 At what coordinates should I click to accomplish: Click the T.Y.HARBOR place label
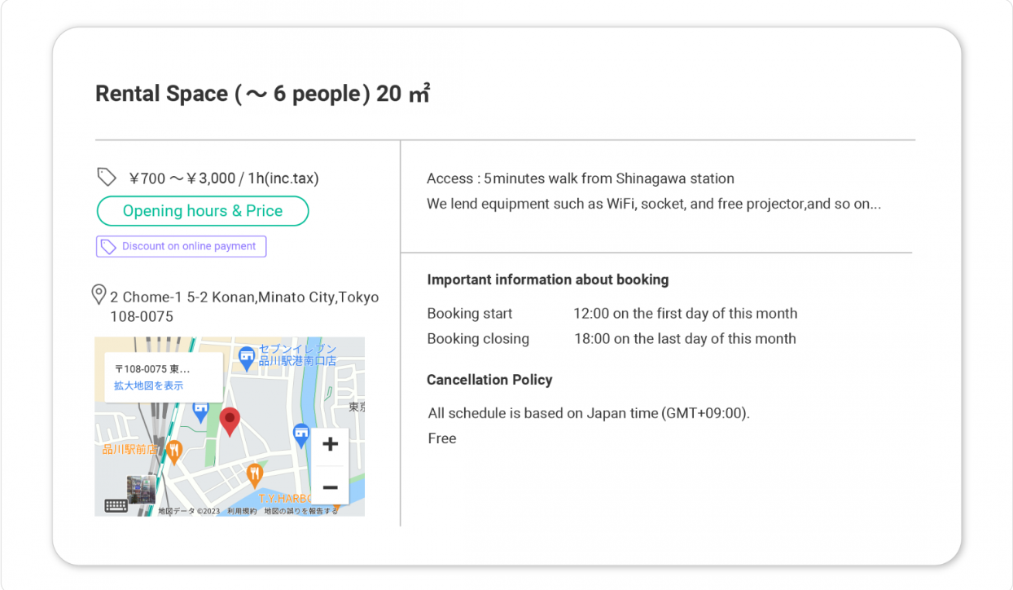(285, 498)
